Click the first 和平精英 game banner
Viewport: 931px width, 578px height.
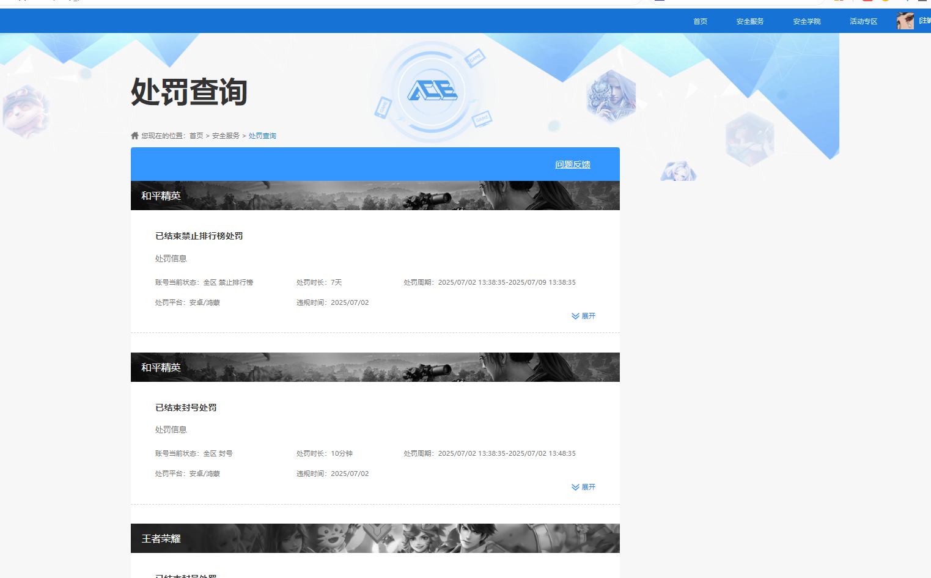pyautogui.click(x=375, y=196)
